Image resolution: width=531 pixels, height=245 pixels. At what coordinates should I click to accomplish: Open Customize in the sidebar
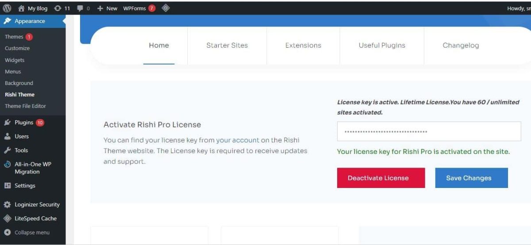click(x=17, y=48)
